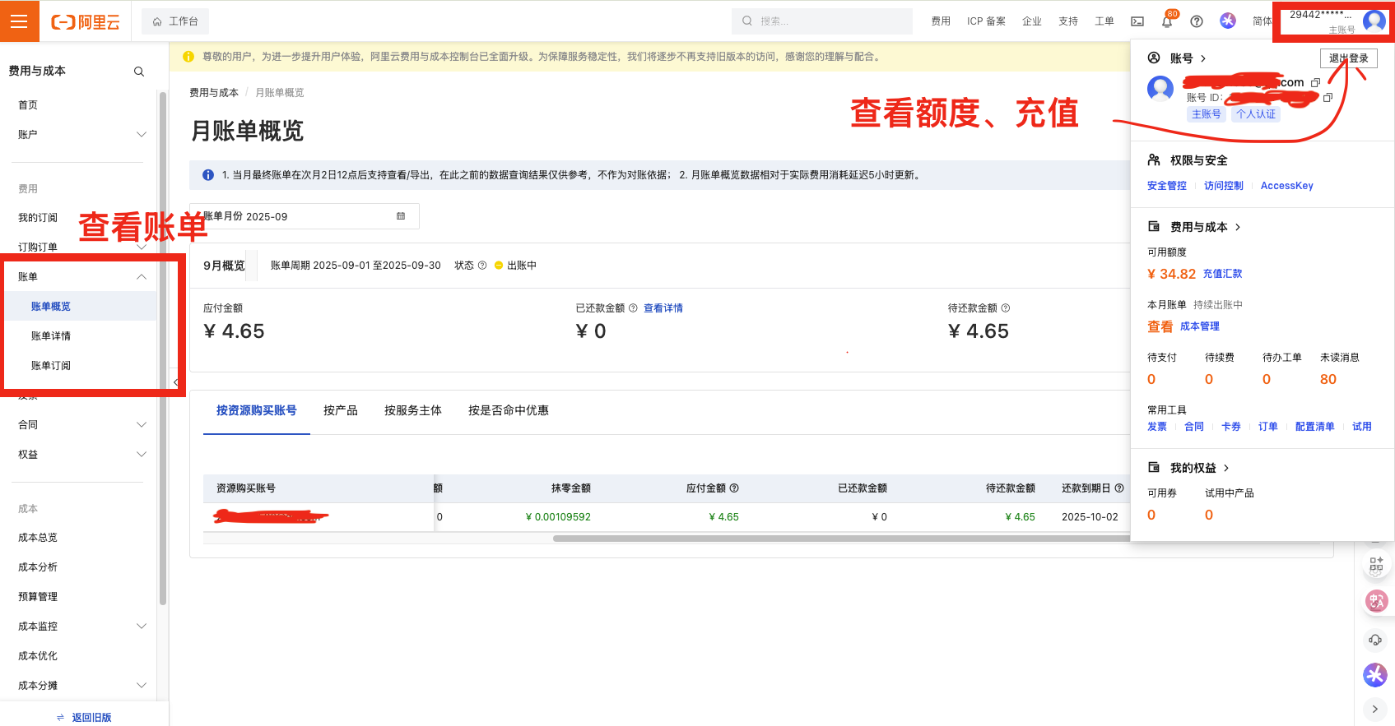This screenshot has width=1395, height=726.
Task: Open the 账单月份 calendar picker icon
Action: coord(401,216)
